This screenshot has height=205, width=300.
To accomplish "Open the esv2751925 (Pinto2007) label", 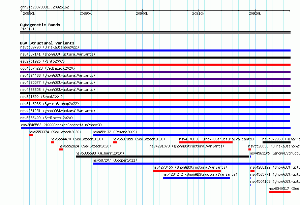I will click(x=42, y=61).
